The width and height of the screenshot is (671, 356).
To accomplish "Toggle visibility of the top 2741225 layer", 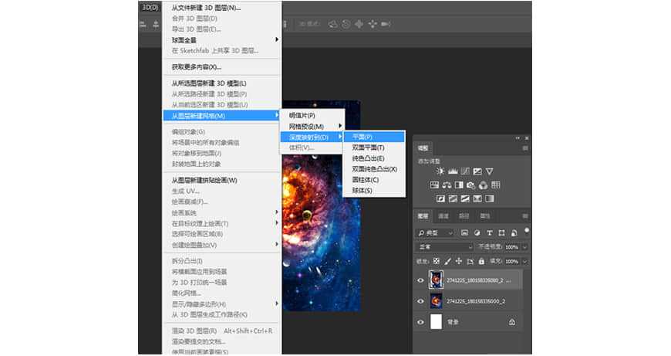I will (420, 280).
